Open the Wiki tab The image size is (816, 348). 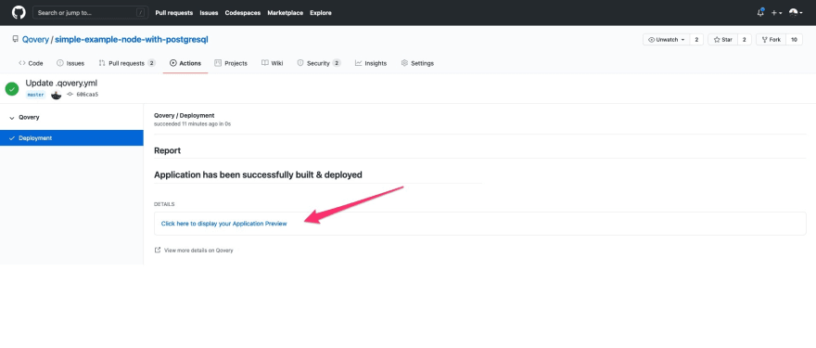coord(273,63)
